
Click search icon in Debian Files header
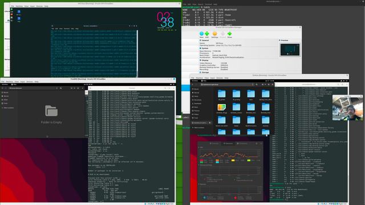pyautogui.click(x=257, y=84)
